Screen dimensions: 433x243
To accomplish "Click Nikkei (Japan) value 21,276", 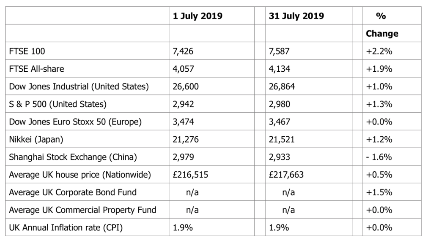I will pyautogui.click(x=186, y=139).
